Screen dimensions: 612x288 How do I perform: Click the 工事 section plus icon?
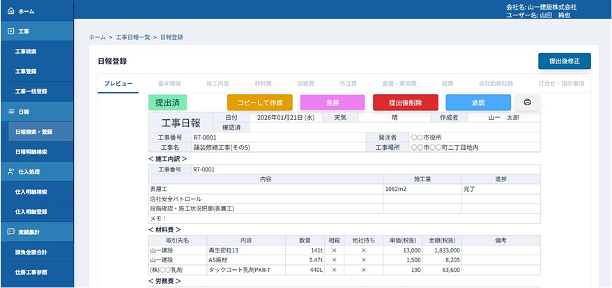(11, 31)
